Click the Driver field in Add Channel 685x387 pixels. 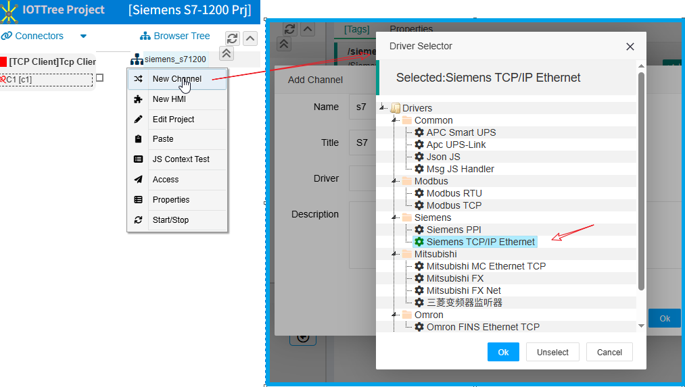(362, 178)
